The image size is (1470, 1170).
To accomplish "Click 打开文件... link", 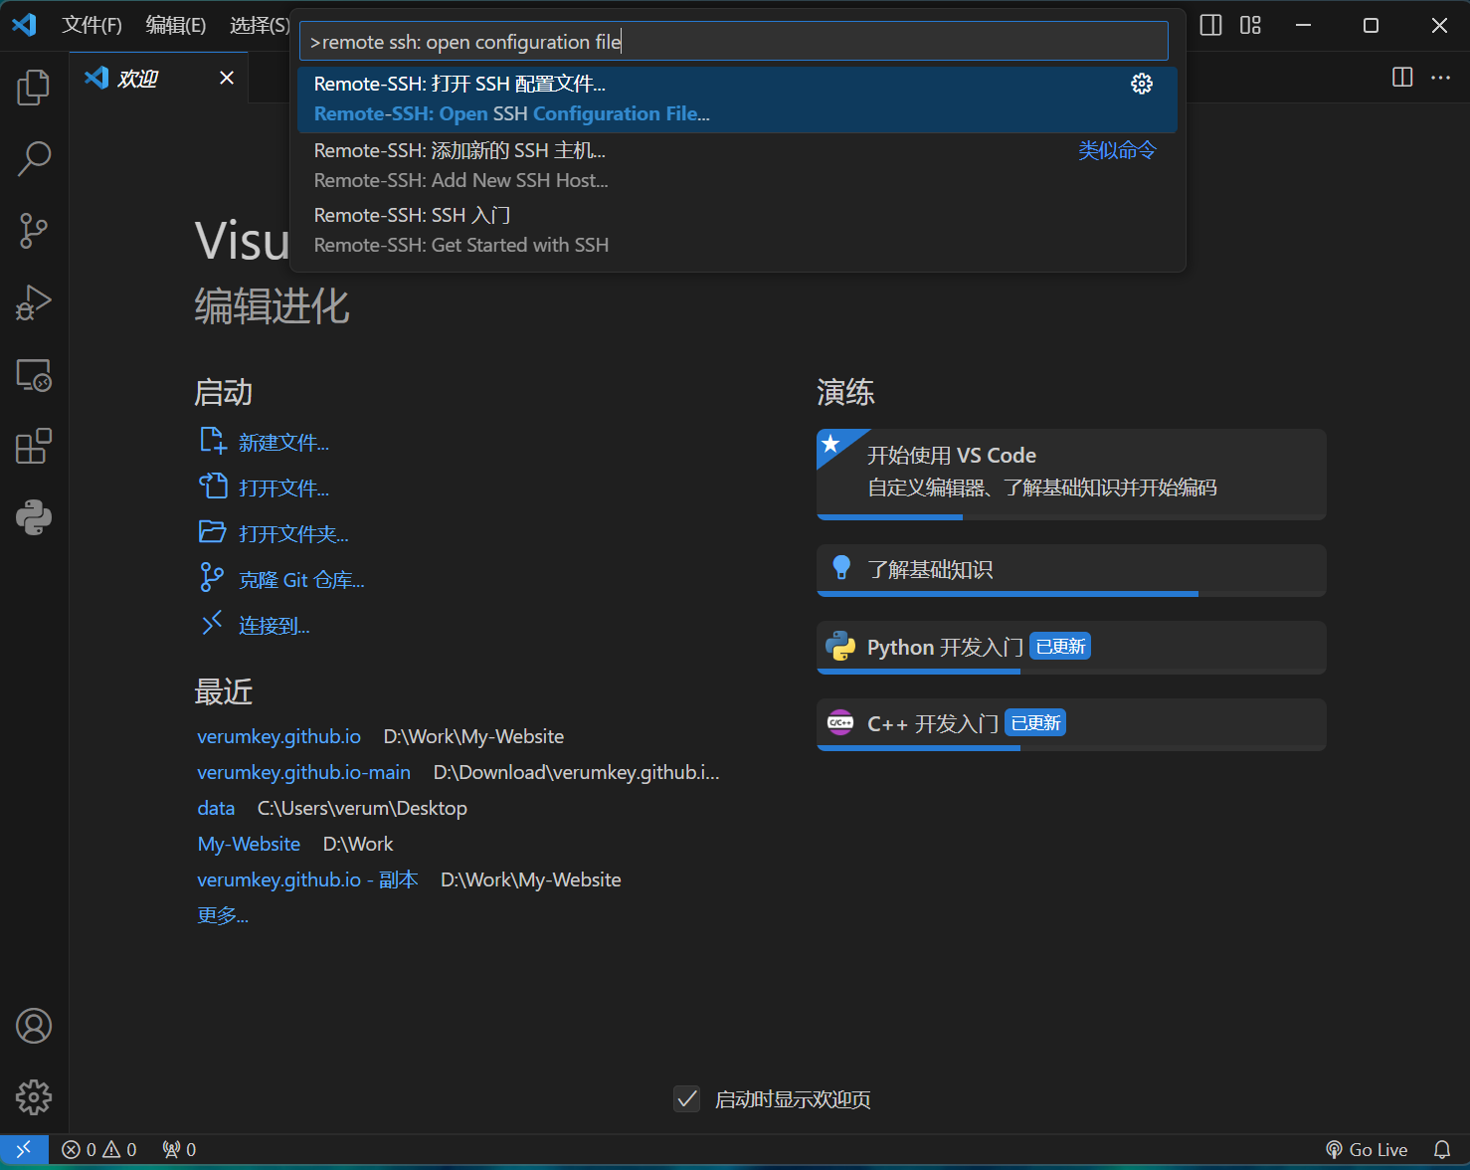I will pos(283,488).
